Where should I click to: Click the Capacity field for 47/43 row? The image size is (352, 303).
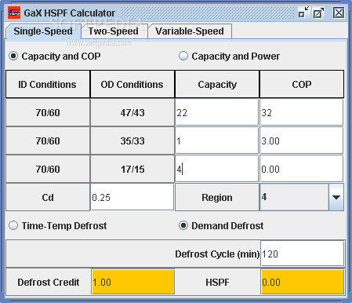(217, 112)
